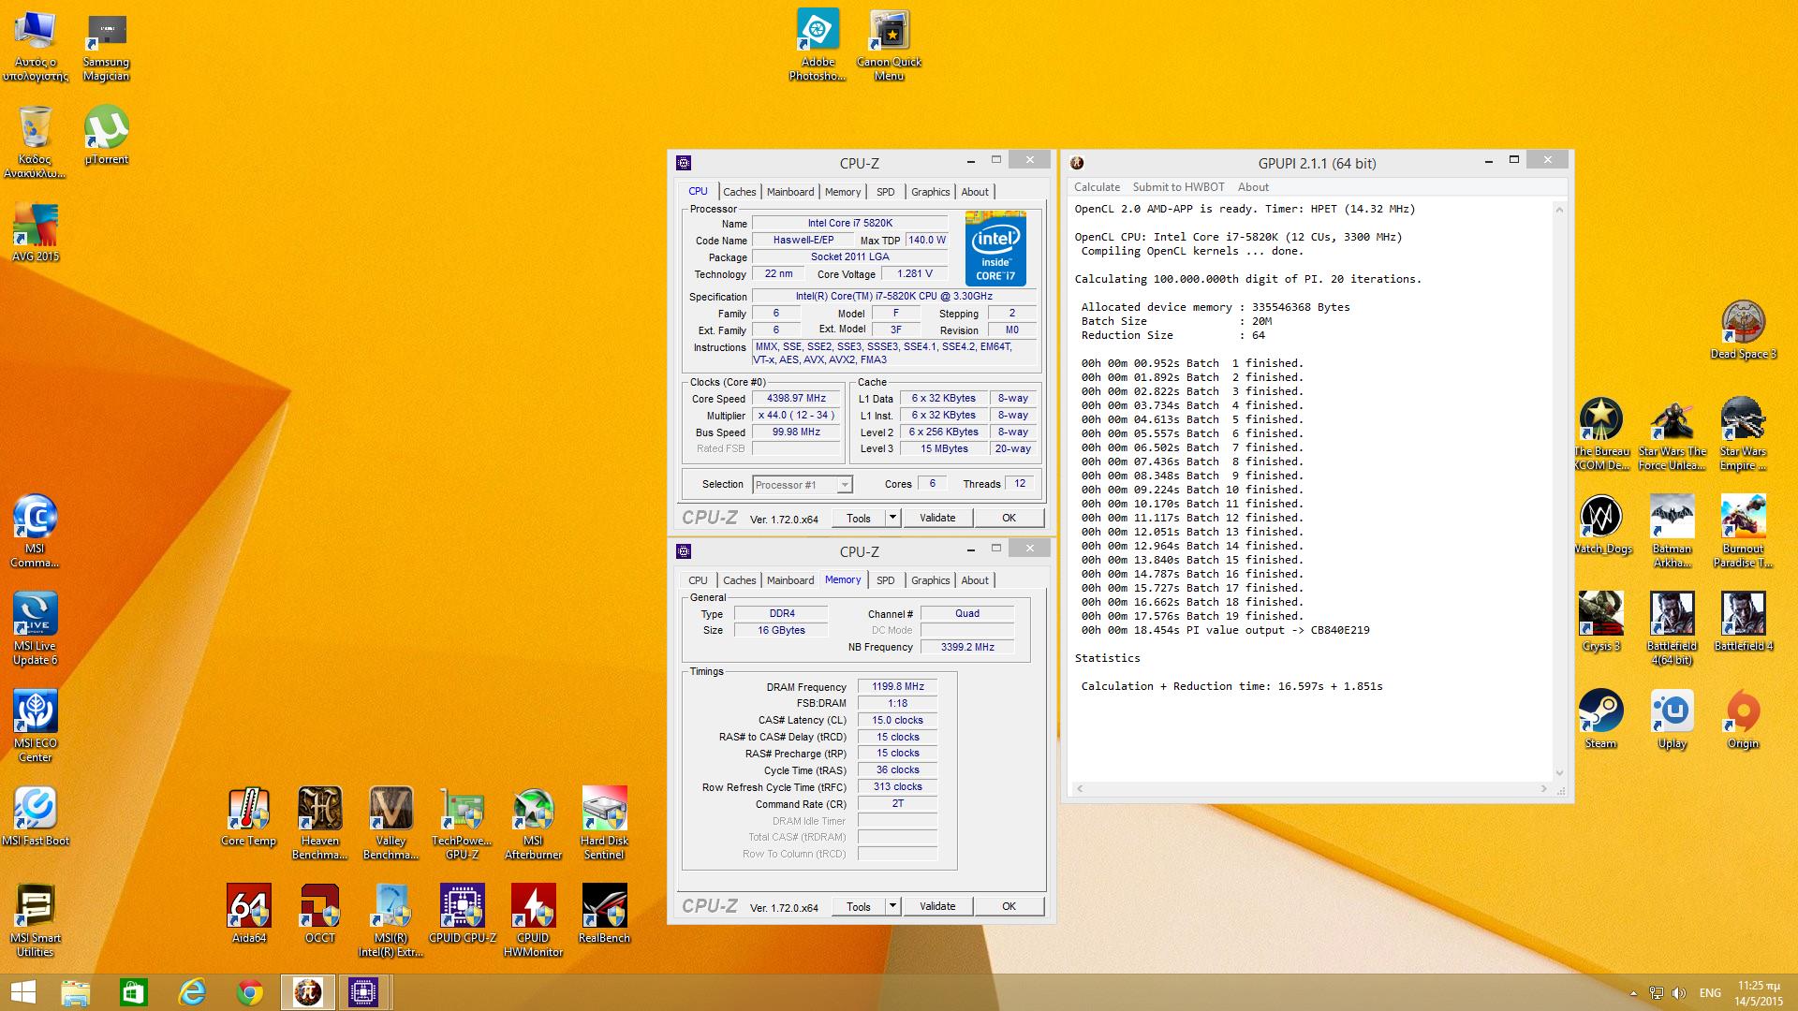This screenshot has height=1011, width=1798.
Task: Open the Processor #1 selection dropdown
Action: click(802, 485)
